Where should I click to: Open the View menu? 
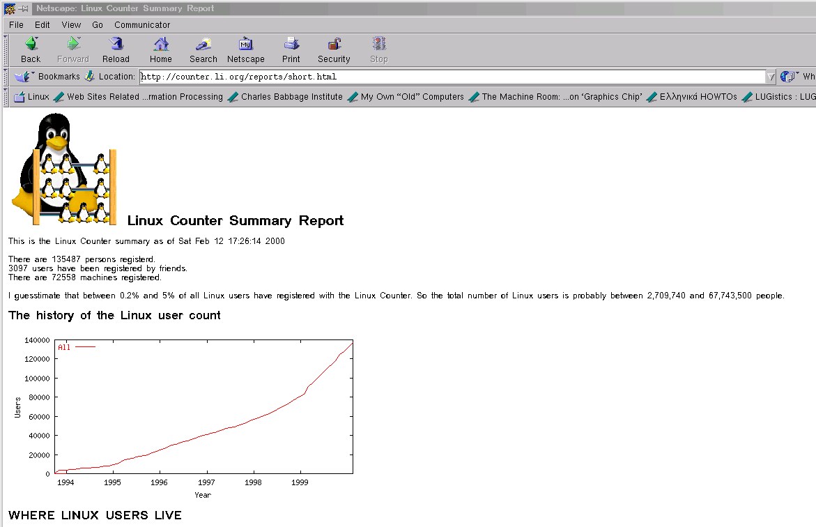point(71,24)
